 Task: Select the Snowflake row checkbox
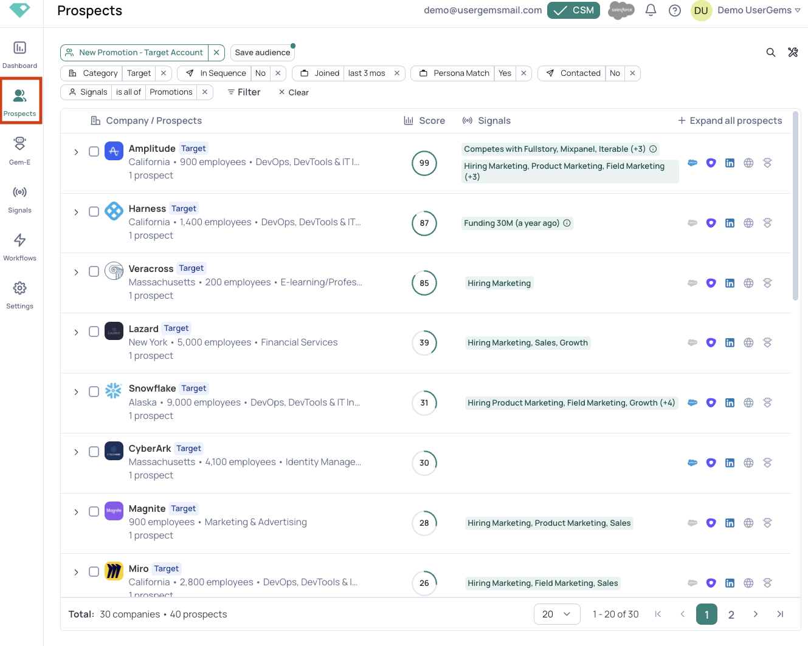(94, 392)
